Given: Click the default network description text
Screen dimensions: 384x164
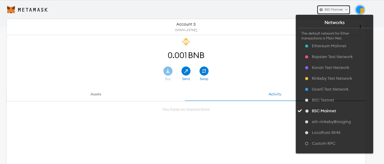Looking at the screenshot, I should pos(325,36).
